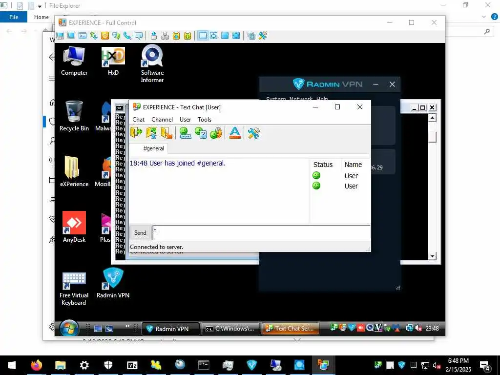Select Full Screen Stretch view icon

(x=236, y=36)
